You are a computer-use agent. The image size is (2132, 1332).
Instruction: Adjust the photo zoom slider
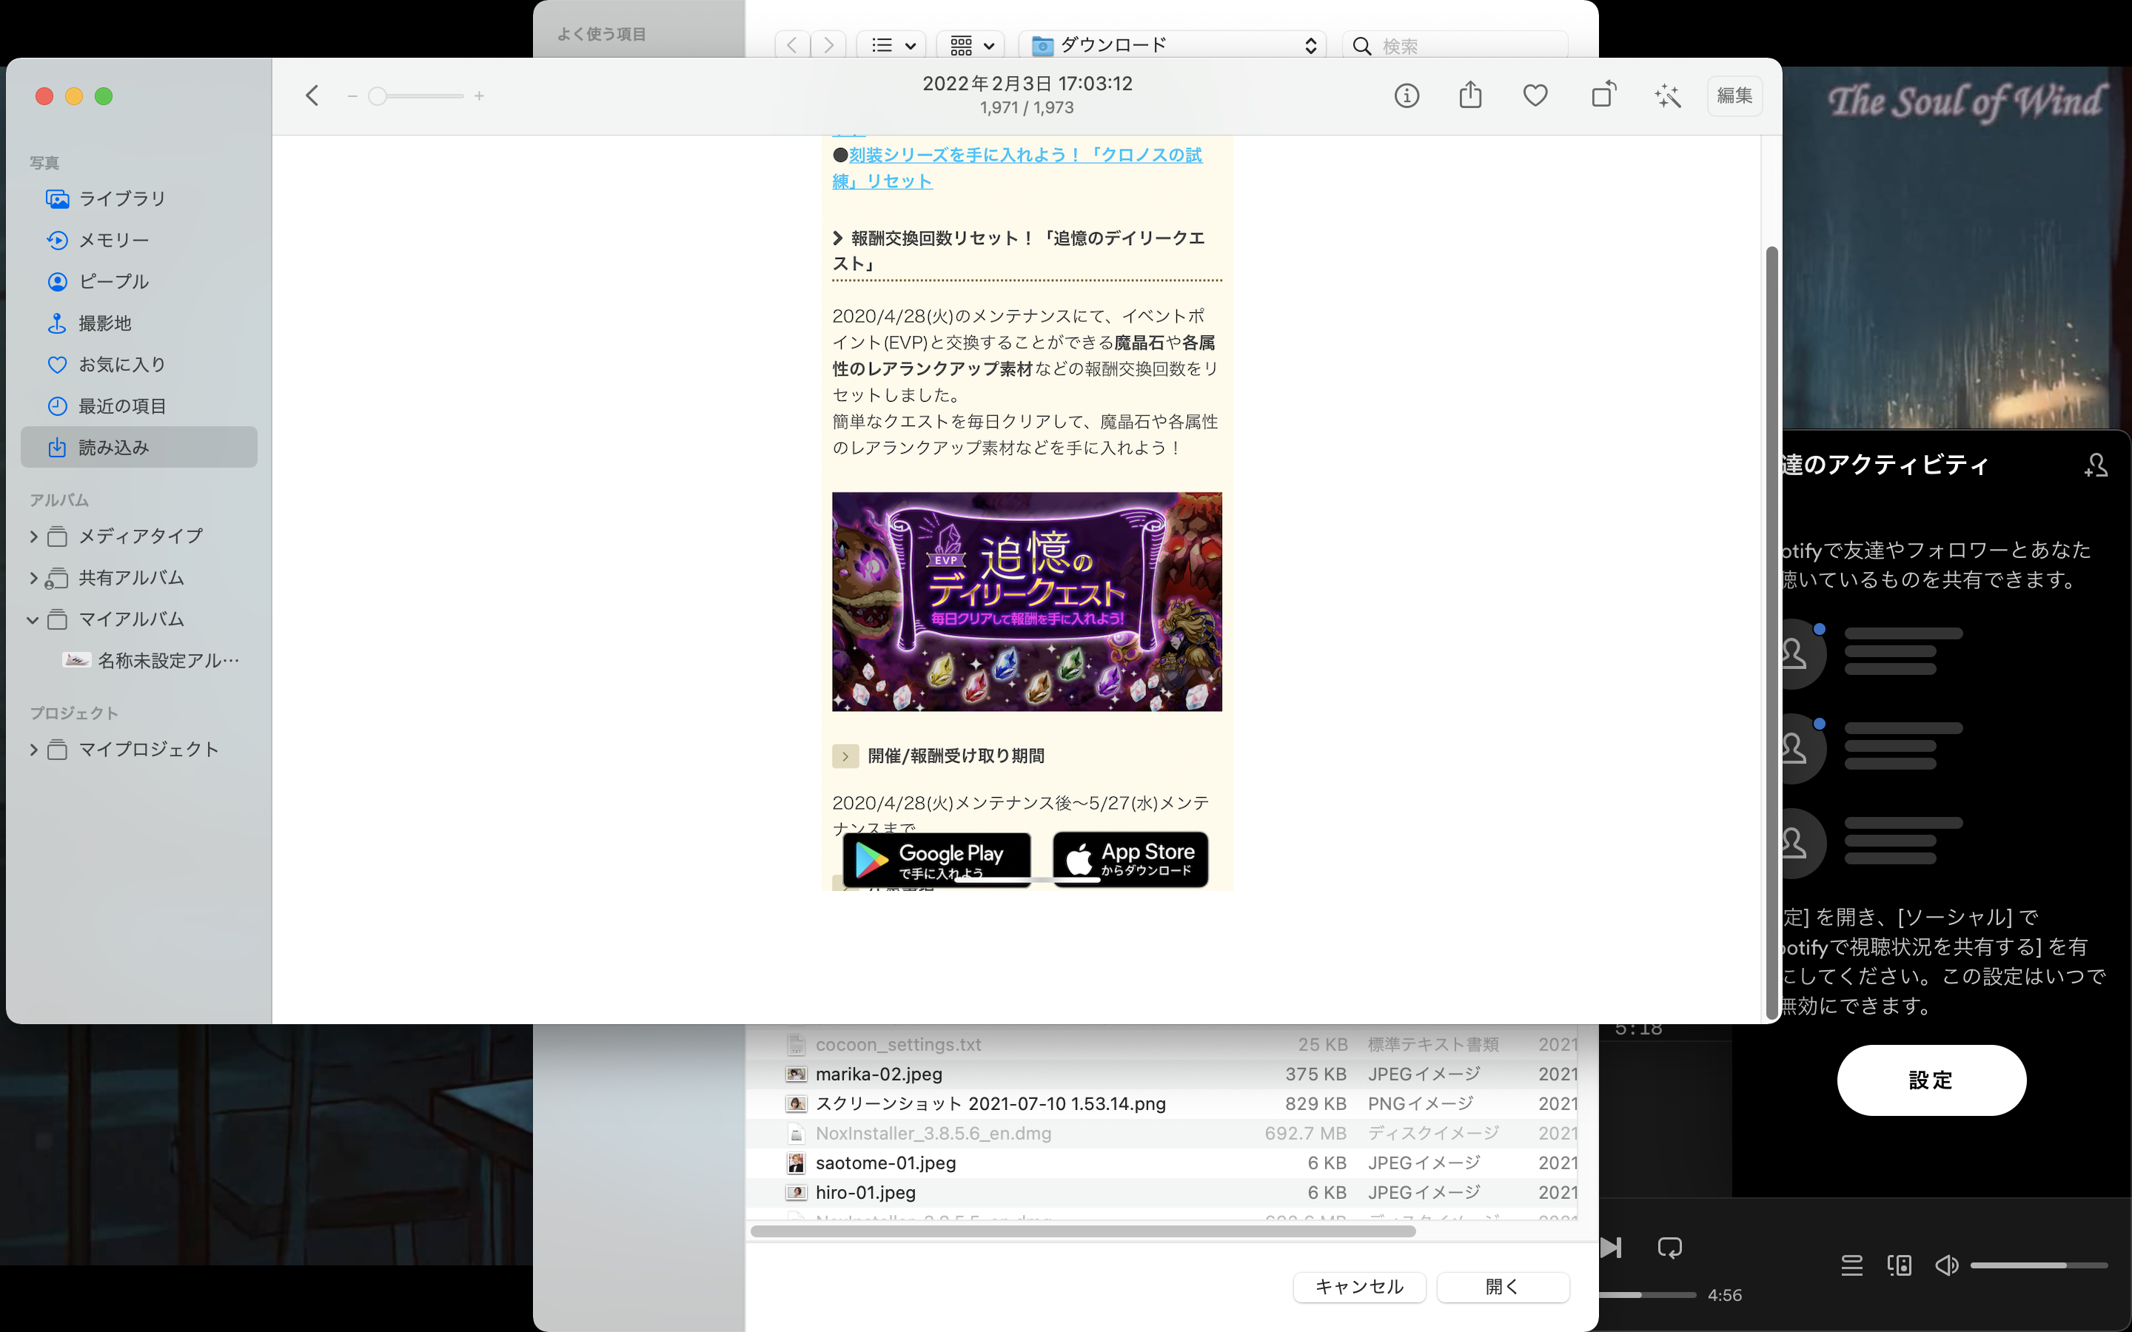click(416, 95)
